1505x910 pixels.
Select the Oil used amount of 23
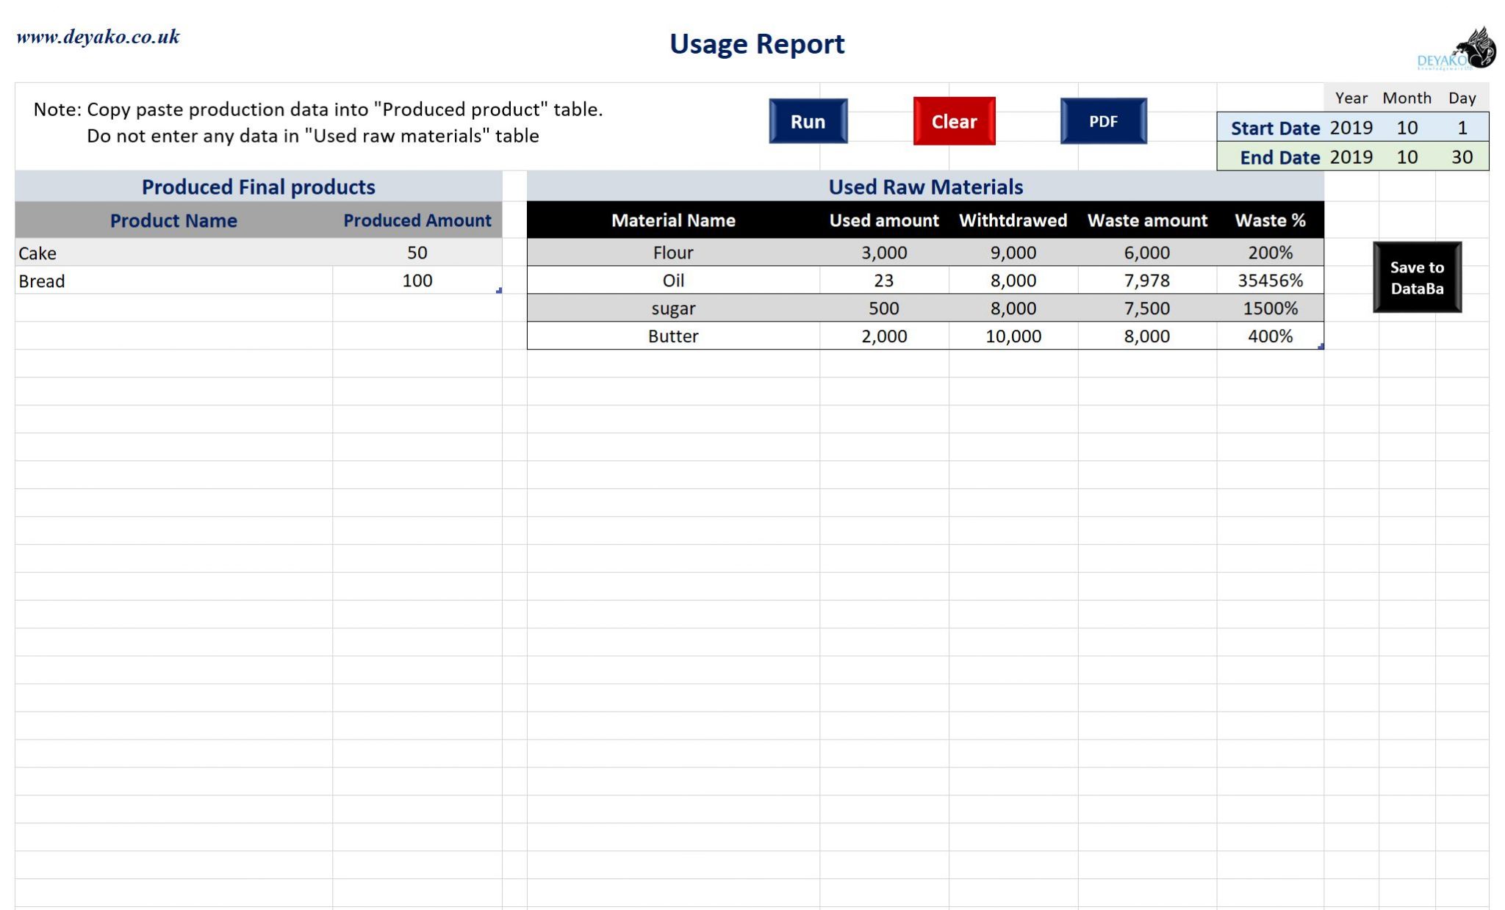click(x=884, y=280)
